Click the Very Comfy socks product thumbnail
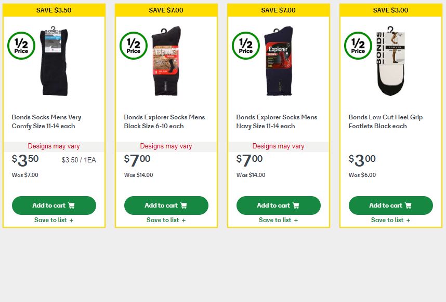Viewport: 446px width, 302px height. point(54,61)
